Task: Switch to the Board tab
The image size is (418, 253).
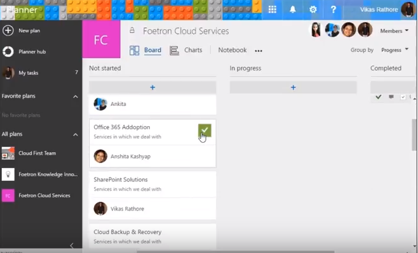Action: coord(152,50)
